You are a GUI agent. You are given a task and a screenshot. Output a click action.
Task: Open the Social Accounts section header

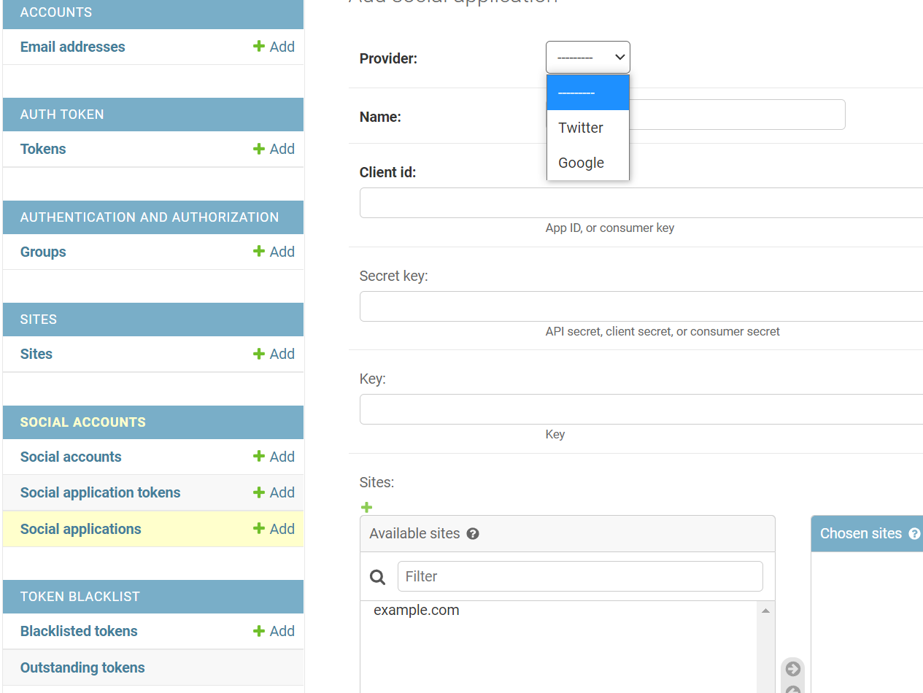coord(83,422)
